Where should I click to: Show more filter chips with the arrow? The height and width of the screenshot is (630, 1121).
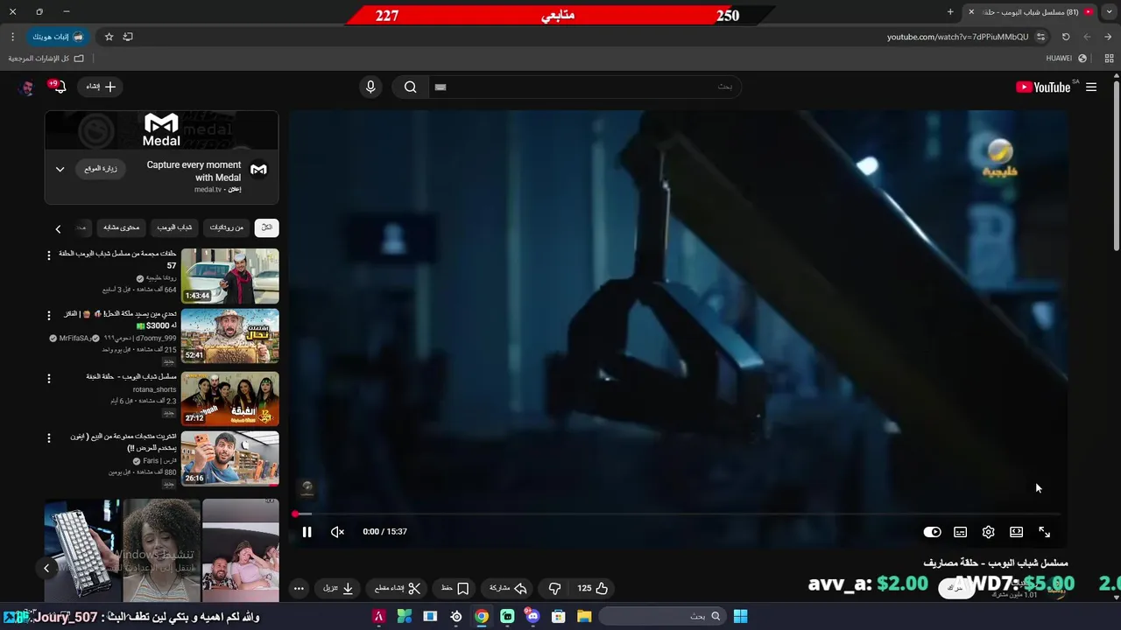[58, 228]
